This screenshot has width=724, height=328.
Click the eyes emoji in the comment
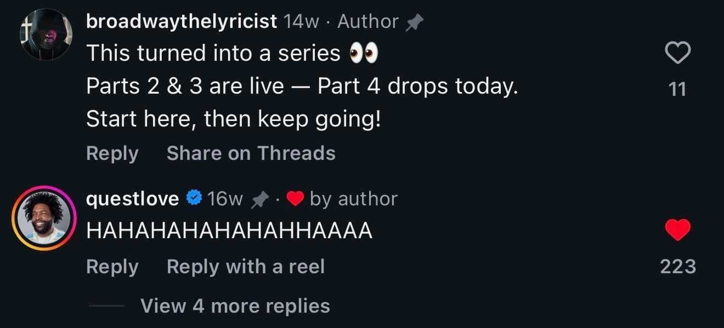pyautogui.click(x=364, y=53)
